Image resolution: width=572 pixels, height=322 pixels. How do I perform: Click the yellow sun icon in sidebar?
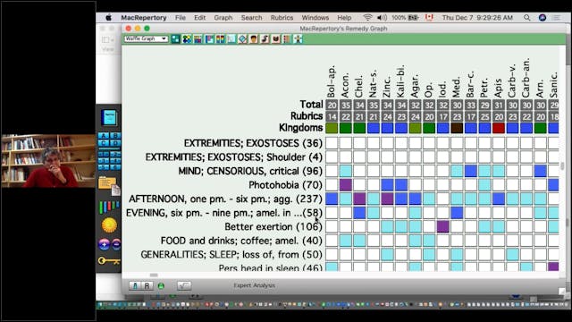click(x=109, y=225)
